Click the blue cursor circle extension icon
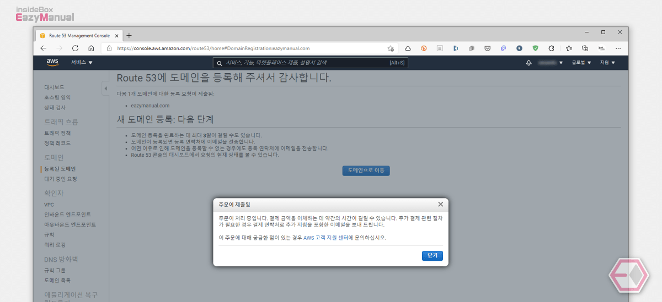662x302 pixels. point(519,48)
